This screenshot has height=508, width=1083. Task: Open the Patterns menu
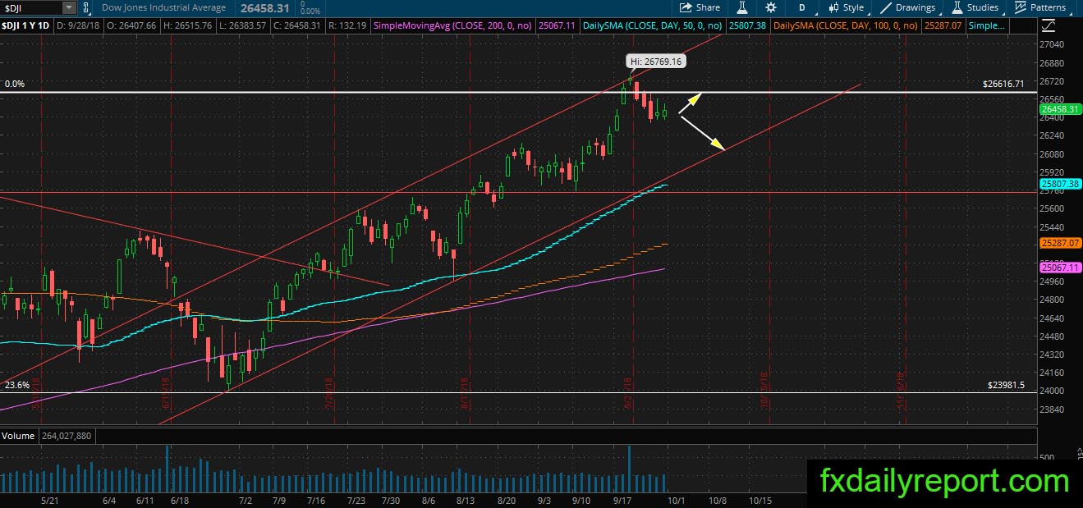tap(1040, 7)
